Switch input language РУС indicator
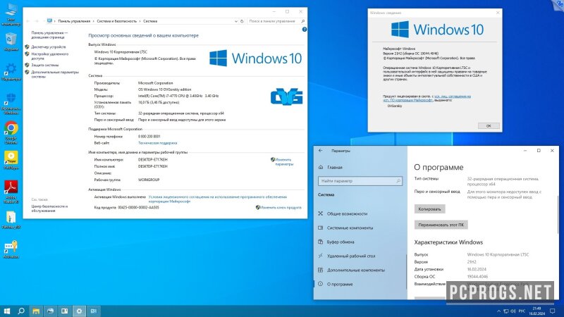The height and width of the screenshot is (317, 564). [522, 311]
